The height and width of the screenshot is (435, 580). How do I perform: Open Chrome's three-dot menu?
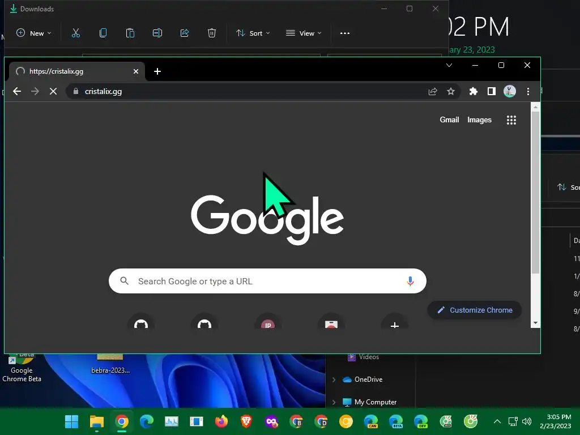click(x=528, y=91)
